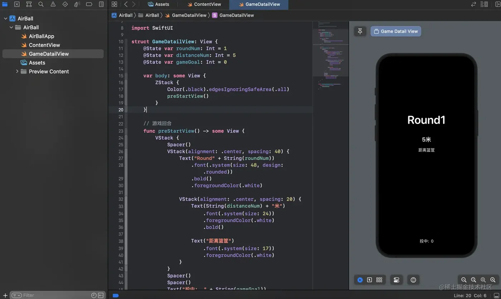The image size is (501, 299).
Task: Click the add file plus button
Action: [x=5, y=295]
